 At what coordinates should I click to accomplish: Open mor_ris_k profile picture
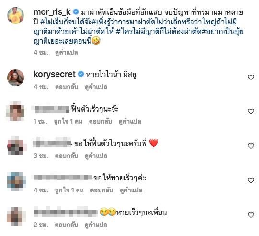tap(15, 15)
